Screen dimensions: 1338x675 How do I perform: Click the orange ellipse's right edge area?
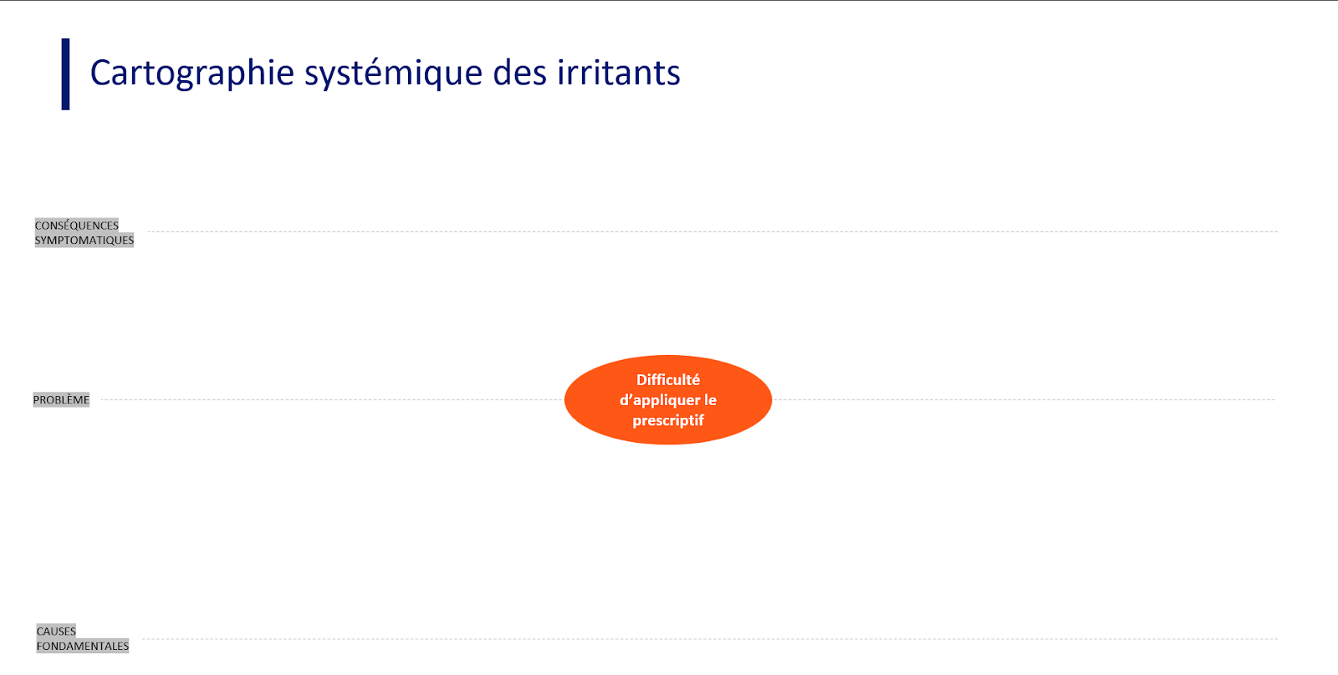(x=758, y=400)
